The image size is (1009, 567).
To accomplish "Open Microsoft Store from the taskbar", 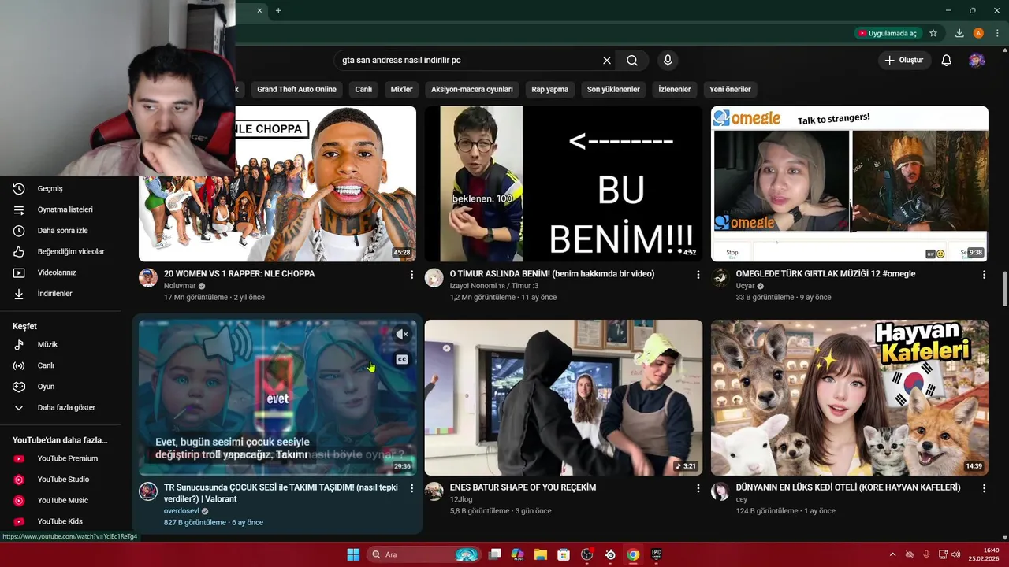I will [x=564, y=554].
